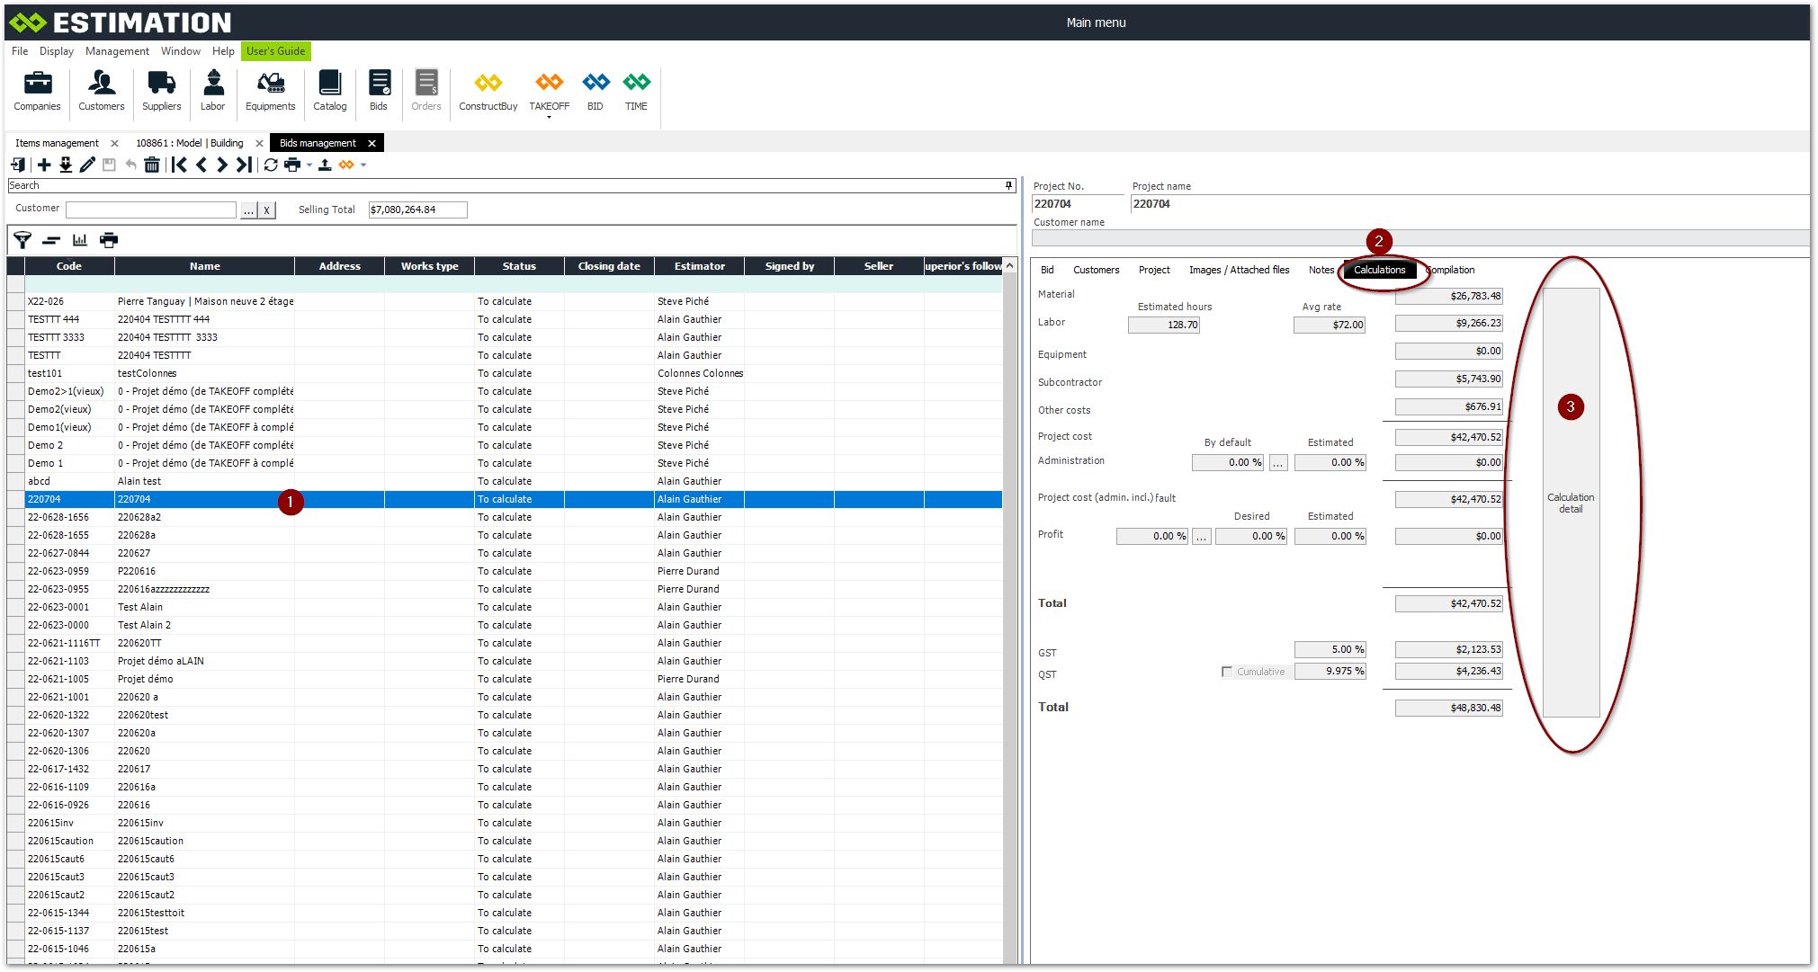Switch to the Compilation tab
Viewport: 1818px width, 972px height.
pyautogui.click(x=1452, y=270)
